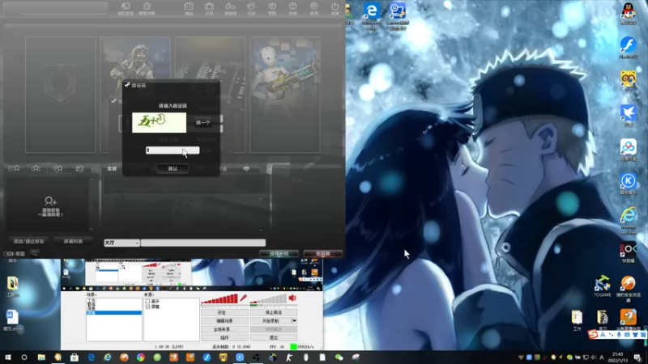The image size is (648, 364).
Task: Mute the red speaker icon in streaming window
Action: coord(292,298)
